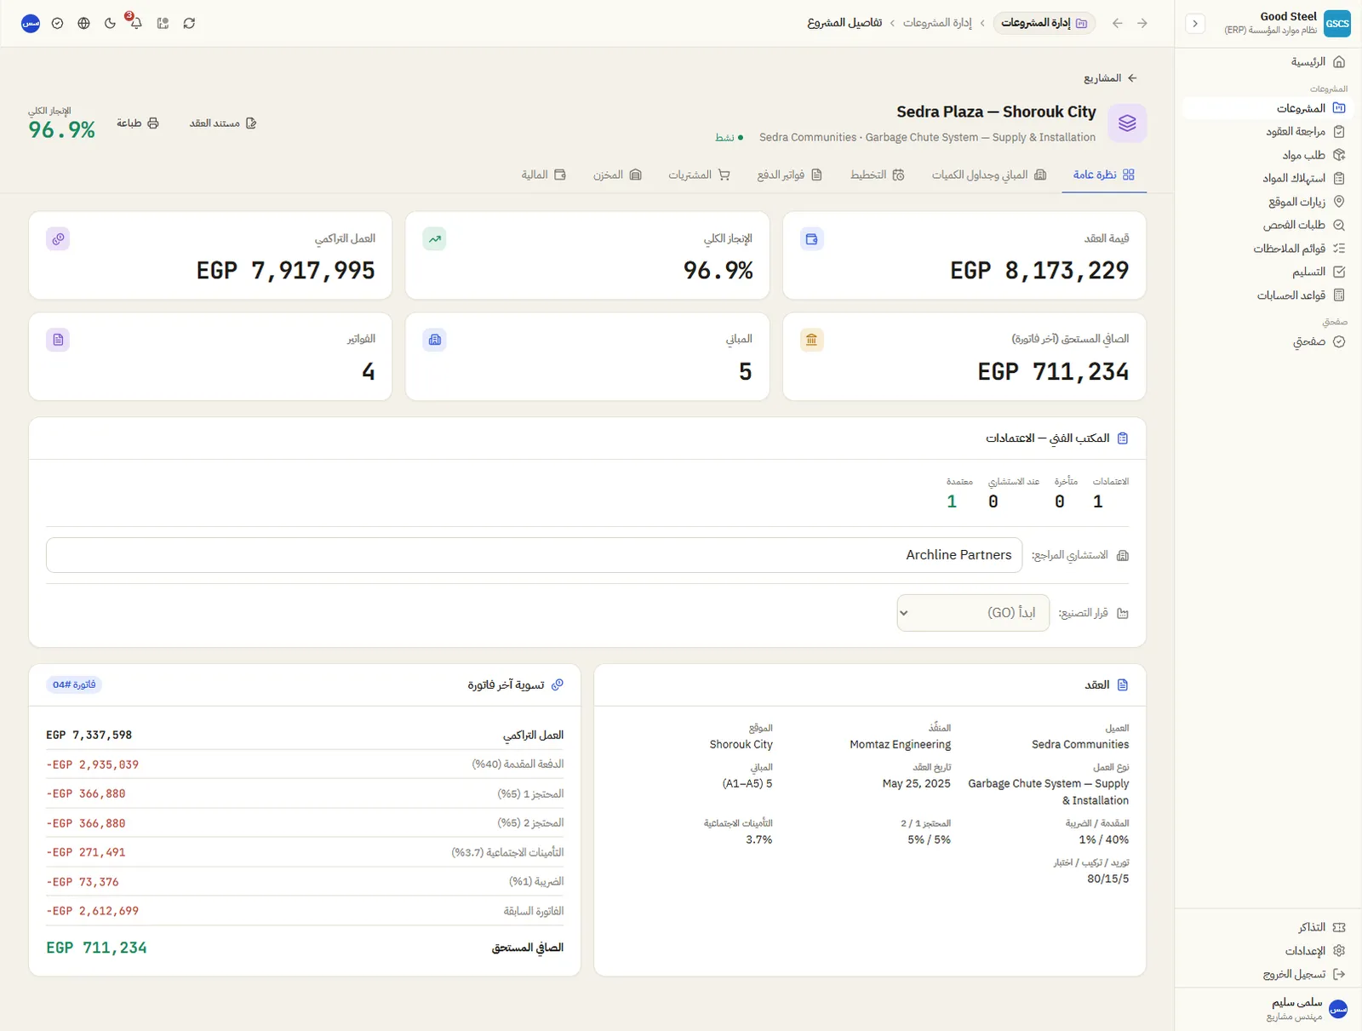Open the notifications bell with 3 badge
Viewport: 1362px width, 1031px height.
click(135, 23)
